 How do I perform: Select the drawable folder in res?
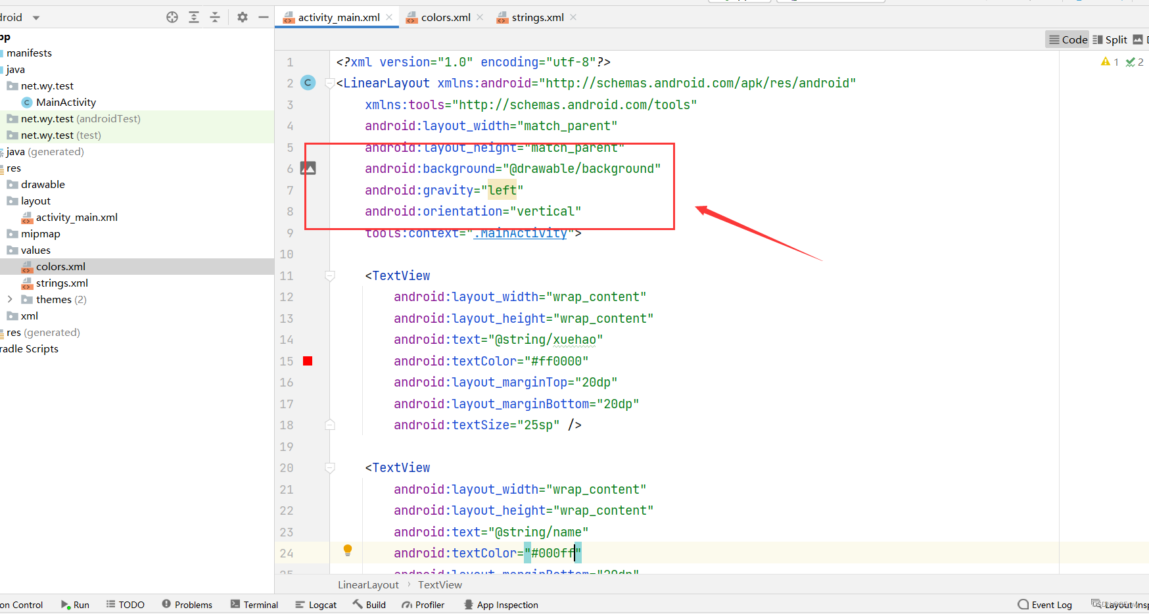43,185
